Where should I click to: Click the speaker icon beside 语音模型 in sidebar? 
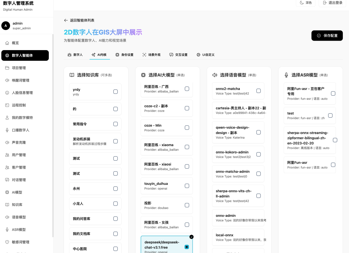7,217
